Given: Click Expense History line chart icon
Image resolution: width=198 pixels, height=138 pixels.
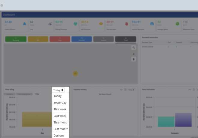Looking at the screenshot, I should click(121, 90).
